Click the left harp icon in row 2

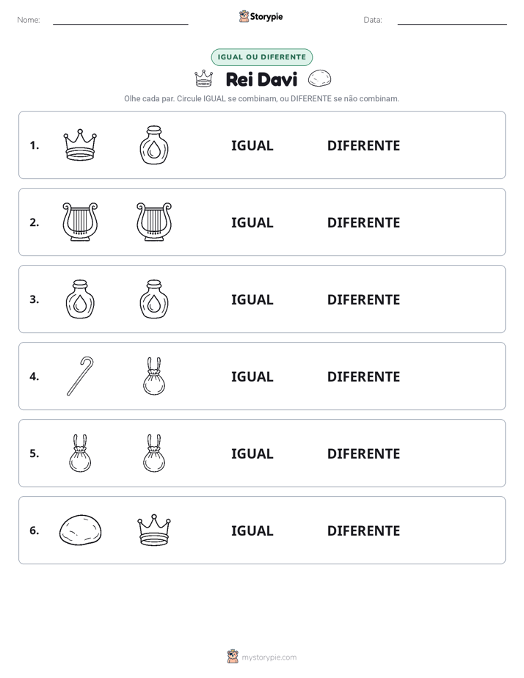coord(80,222)
